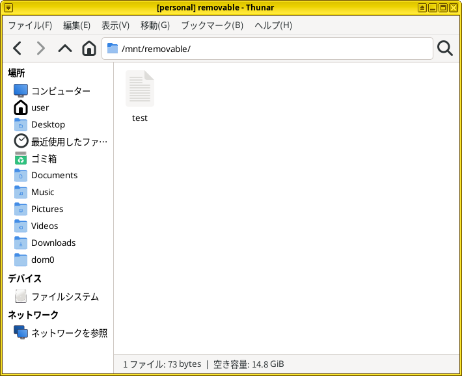Open the ヘルプ(H) menu

[x=273, y=25]
